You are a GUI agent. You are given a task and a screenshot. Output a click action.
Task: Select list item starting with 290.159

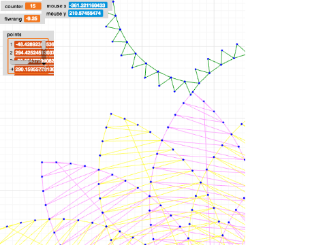[x=34, y=69]
